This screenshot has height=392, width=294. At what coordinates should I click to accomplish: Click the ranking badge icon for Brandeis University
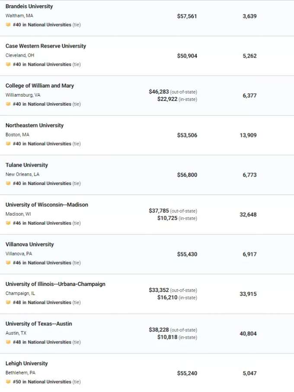pyautogui.click(x=8, y=25)
